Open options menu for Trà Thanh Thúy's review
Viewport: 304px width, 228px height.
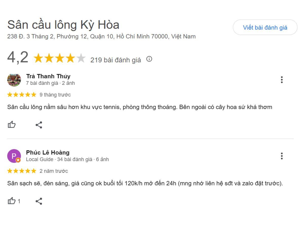(282, 80)
